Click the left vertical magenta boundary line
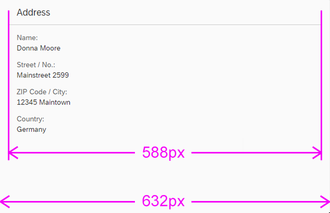The width and height of the screenshot is (330, 213). (9, 84)
